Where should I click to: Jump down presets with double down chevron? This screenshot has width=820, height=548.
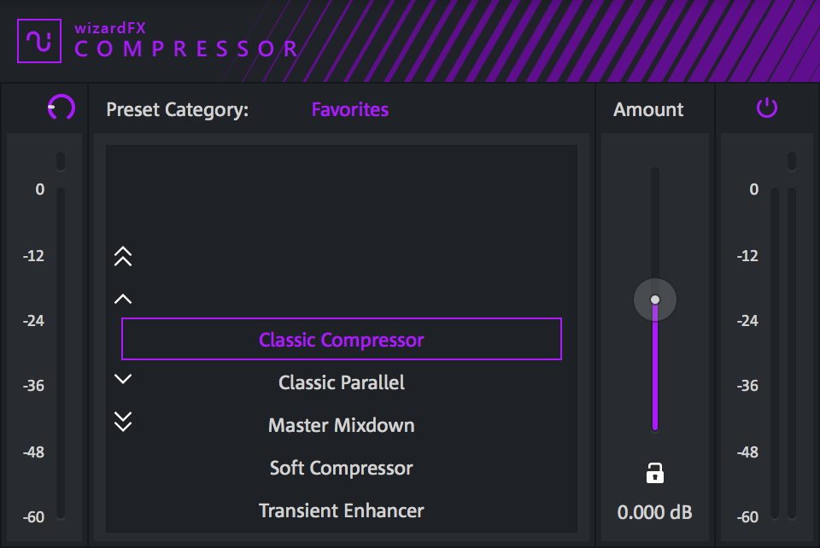pos(123,421)
